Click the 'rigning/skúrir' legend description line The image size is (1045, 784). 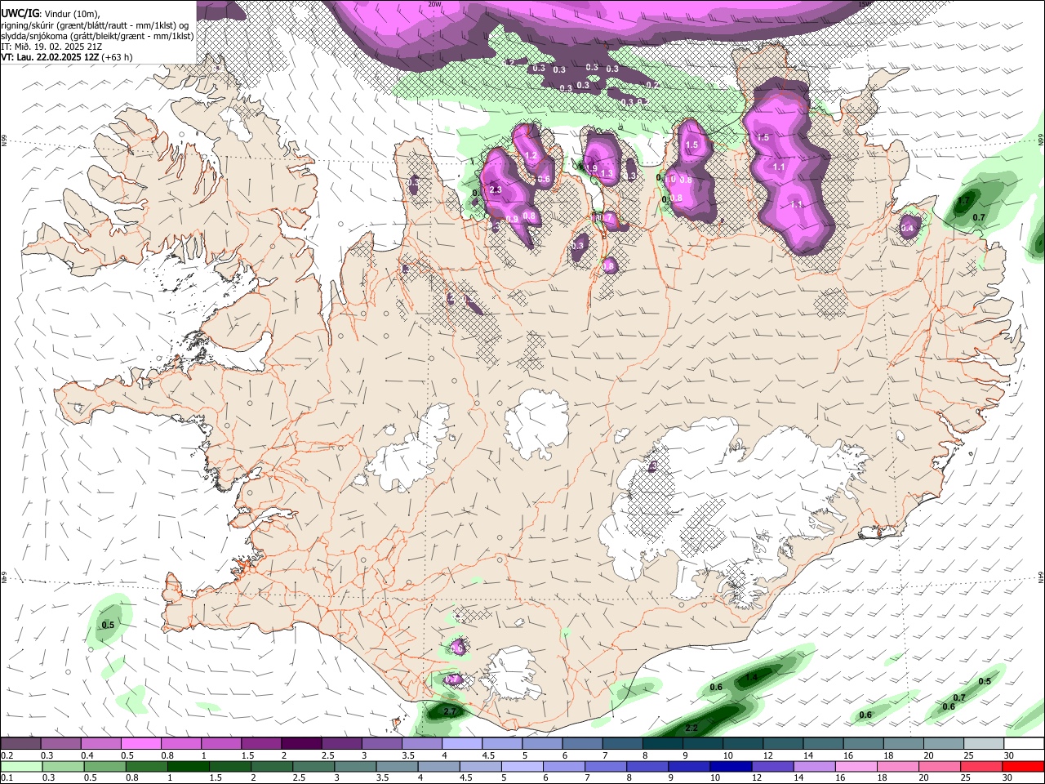click(x=96, y=24)
